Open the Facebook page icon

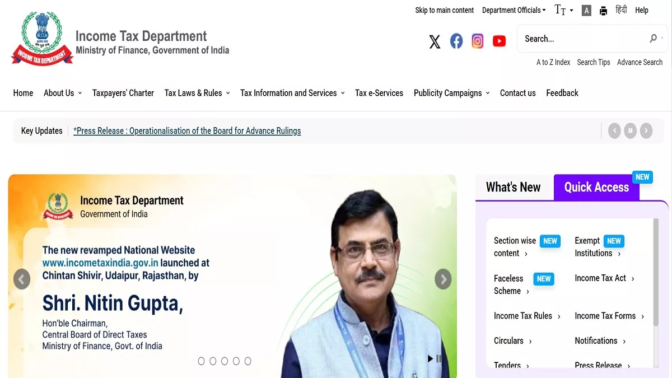click(x=456, y=41)
